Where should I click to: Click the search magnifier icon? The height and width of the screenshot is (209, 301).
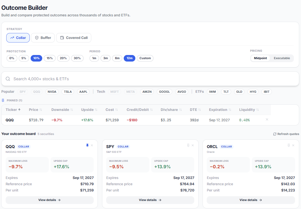point(8,79)
